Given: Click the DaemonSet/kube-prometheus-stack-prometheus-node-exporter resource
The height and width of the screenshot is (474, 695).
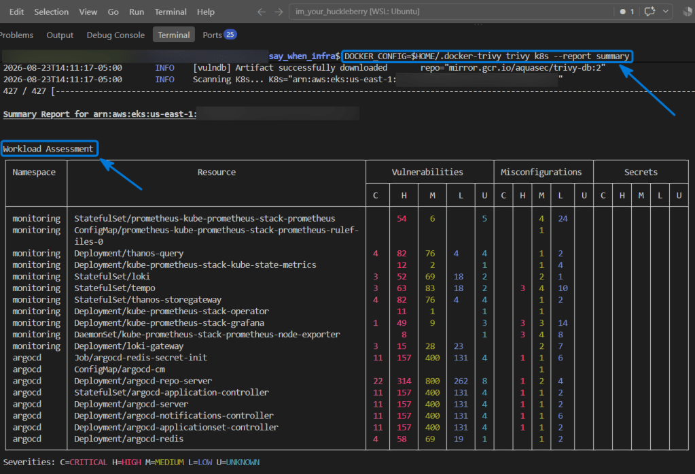Looking at the screenshot, I should point(207,334).
